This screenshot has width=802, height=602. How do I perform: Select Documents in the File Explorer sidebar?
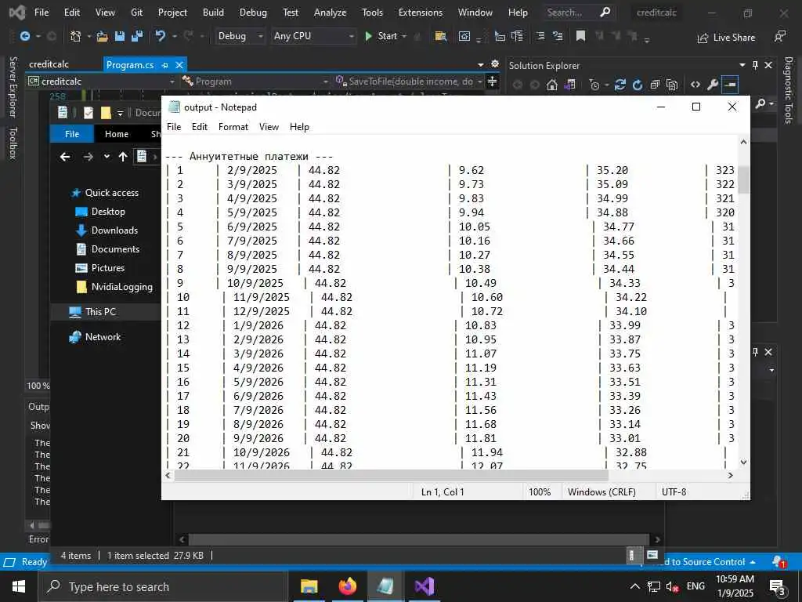tap(107, 249)
